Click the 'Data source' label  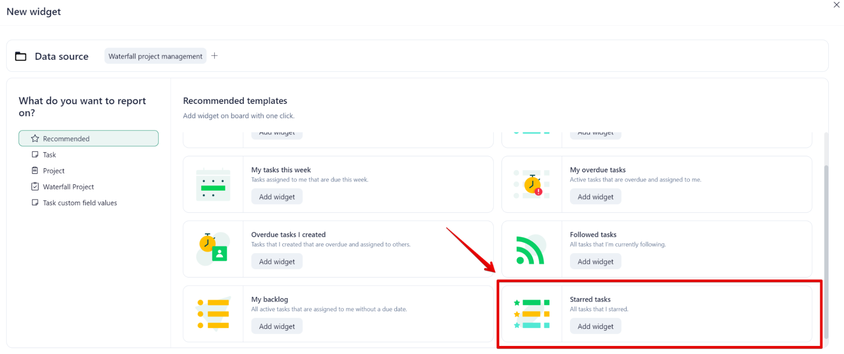[x=62, y=57]
